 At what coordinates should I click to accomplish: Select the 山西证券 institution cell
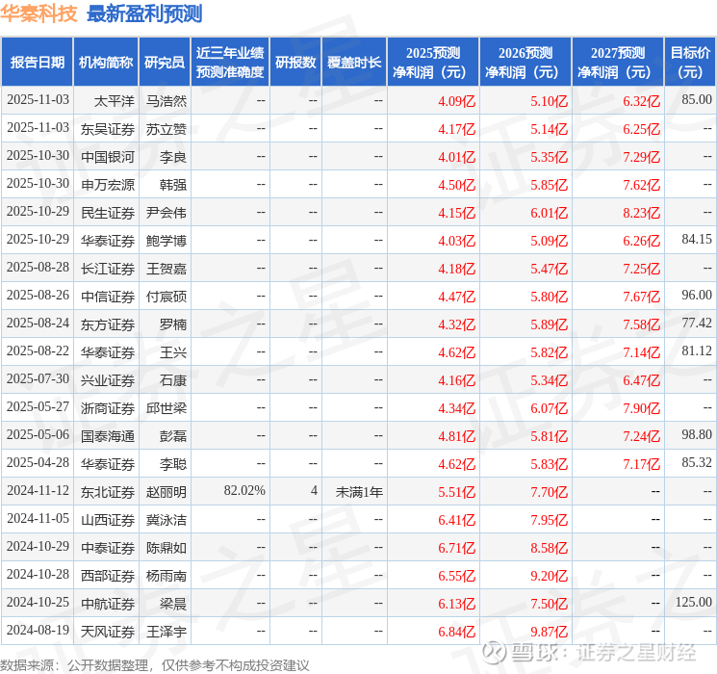click(108, 520)
